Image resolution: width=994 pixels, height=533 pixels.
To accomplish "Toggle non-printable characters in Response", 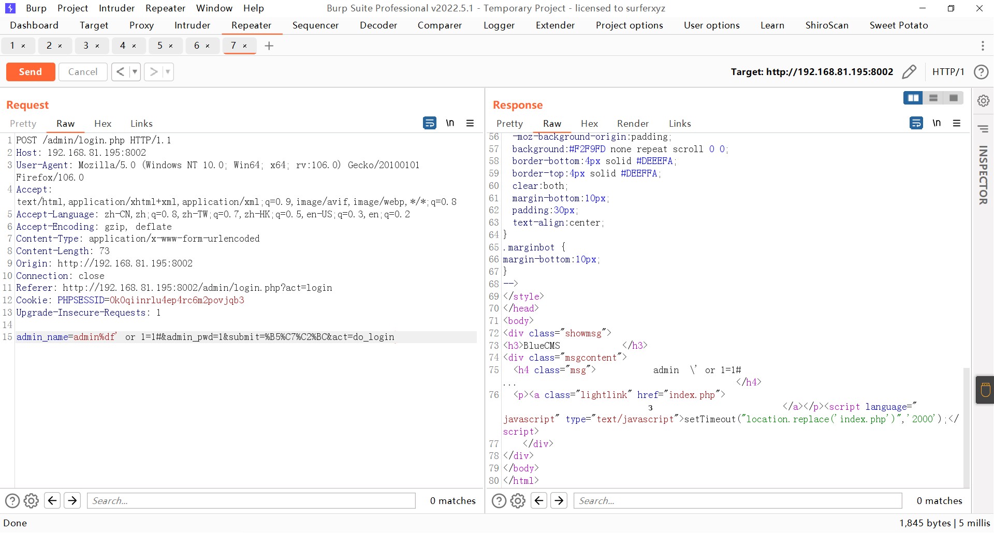I will pos(937,123).
